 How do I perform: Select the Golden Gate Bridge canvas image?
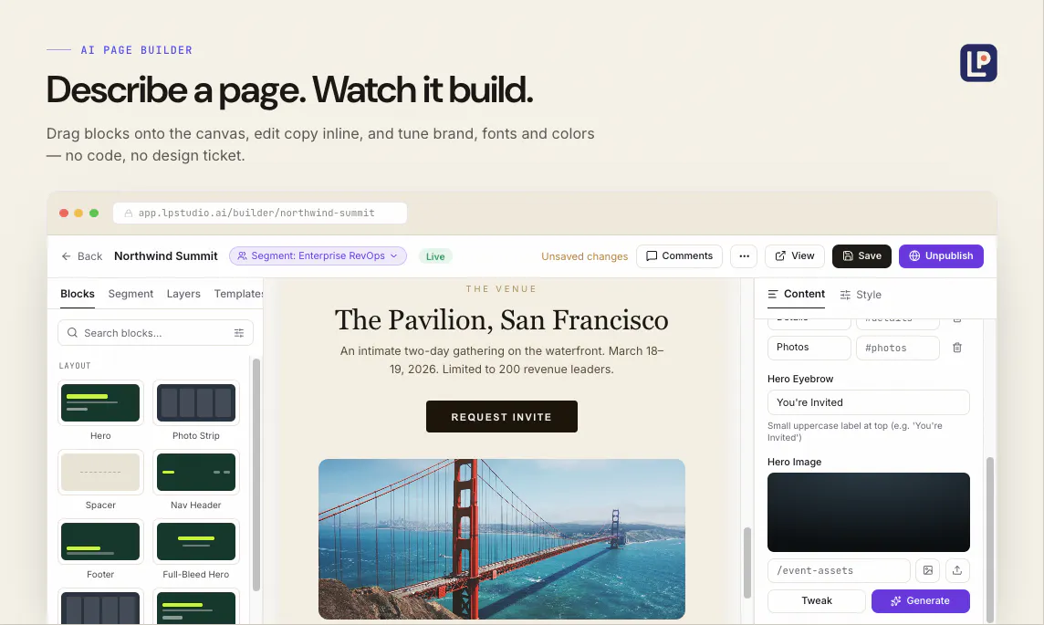(501, 539)
